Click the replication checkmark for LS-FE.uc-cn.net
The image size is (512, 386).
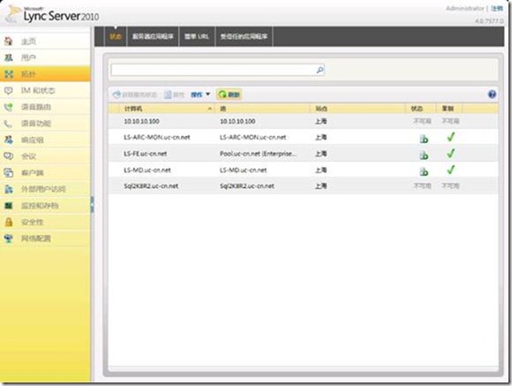pos(450,154)
